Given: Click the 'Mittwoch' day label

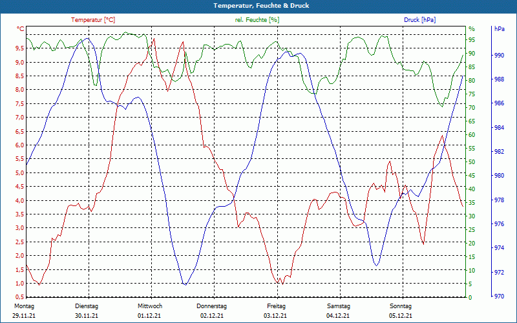Looking at the screenshot, I should coord(150,306).
